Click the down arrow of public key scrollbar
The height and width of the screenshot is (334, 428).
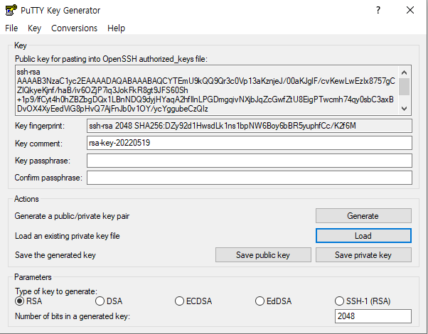pos(405,109)
